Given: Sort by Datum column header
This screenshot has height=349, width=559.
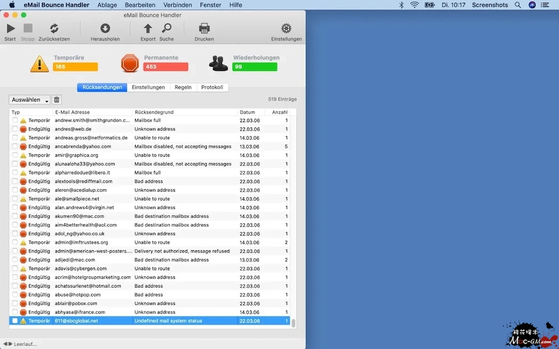Looking at the screenshot, I should coord(248,112).
